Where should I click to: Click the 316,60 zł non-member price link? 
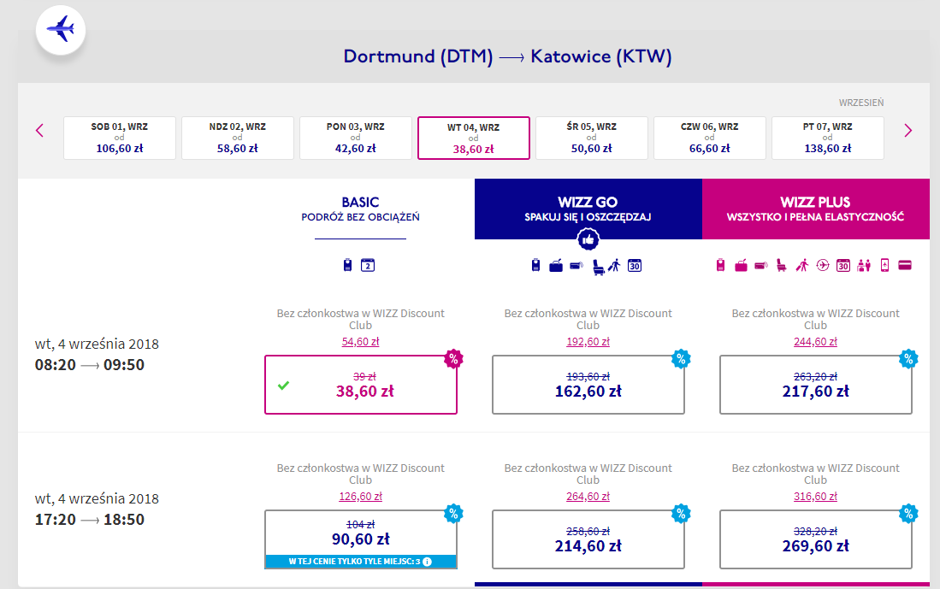[815, 496]
